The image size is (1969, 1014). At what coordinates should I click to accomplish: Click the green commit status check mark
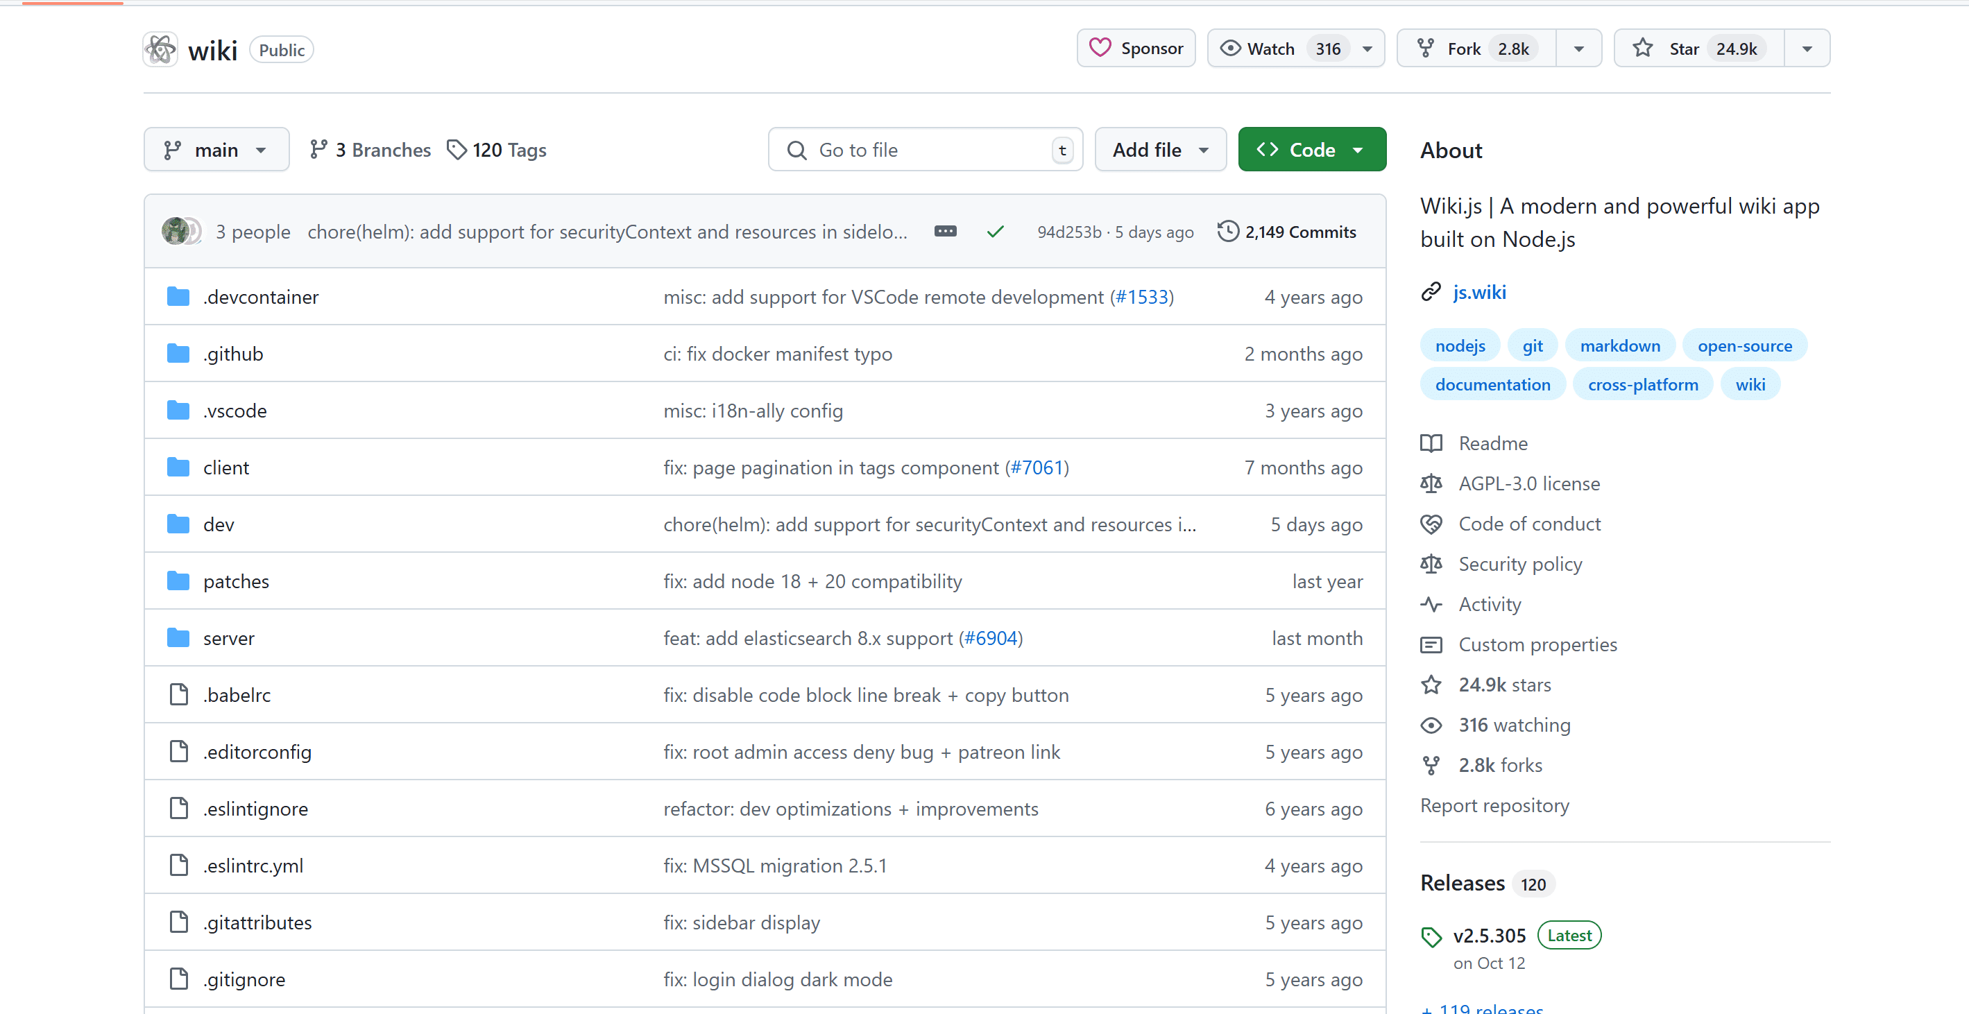pyautogui.click(x=995, y=231)
